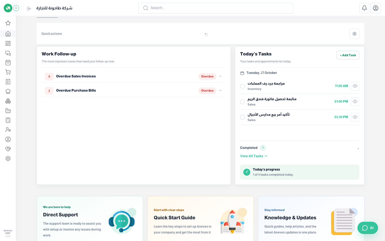Click the Today's progress banner
Screen dimensions: 385x241
coord(300,172)
